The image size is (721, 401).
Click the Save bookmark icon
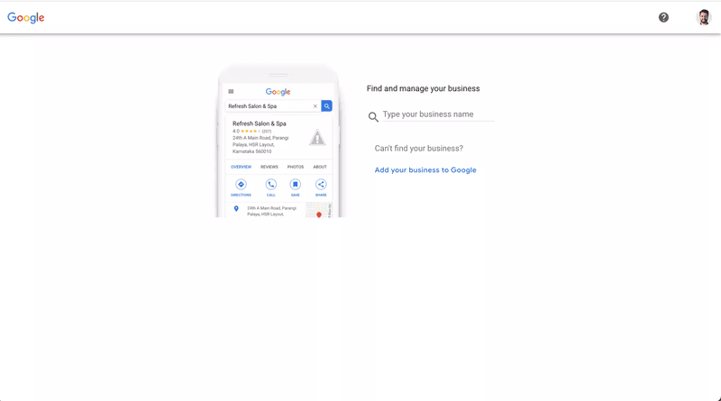(296, 185)
